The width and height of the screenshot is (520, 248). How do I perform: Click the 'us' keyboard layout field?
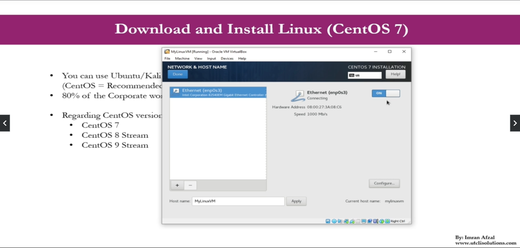point(365,75)
